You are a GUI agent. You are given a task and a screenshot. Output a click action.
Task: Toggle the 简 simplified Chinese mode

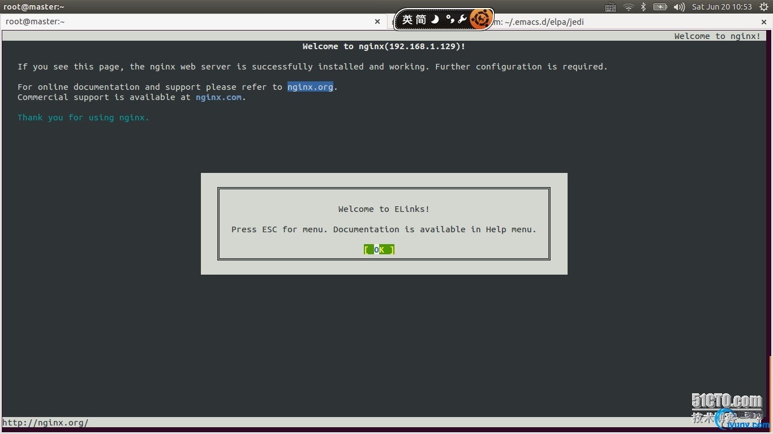pyautogui.click(x=421, y=20)
